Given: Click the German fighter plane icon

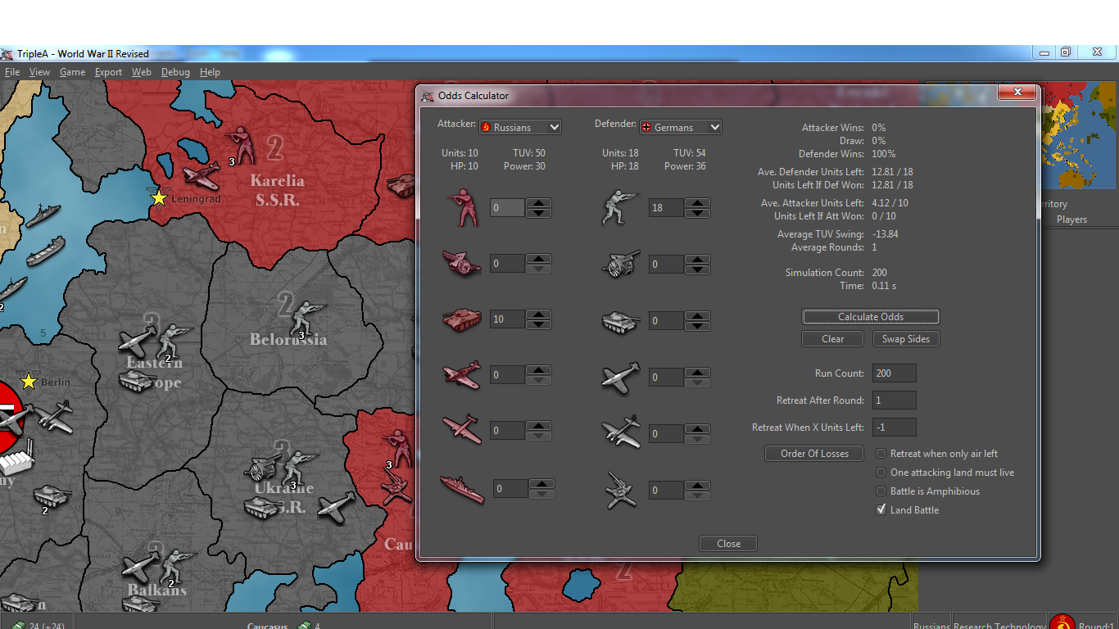Looking at the screenshot, I should (620, 377).
